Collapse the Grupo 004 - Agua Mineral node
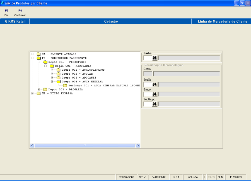Screen dimensions: 251x181 pos(52,82)
